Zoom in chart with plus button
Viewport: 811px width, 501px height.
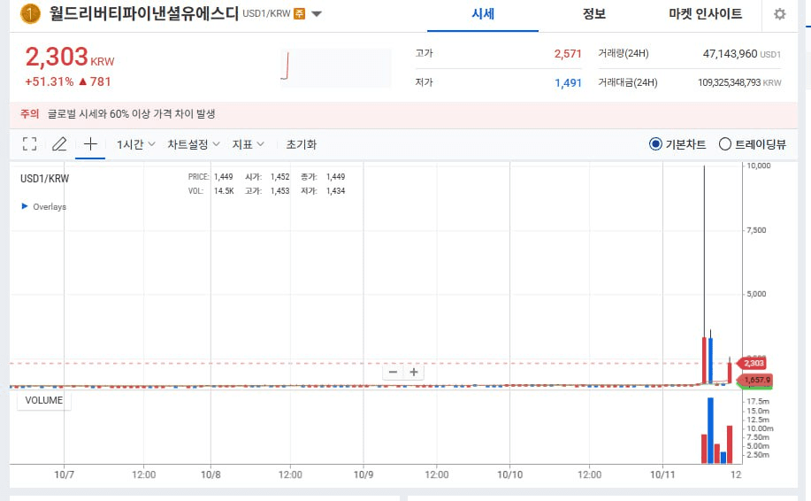413,372
